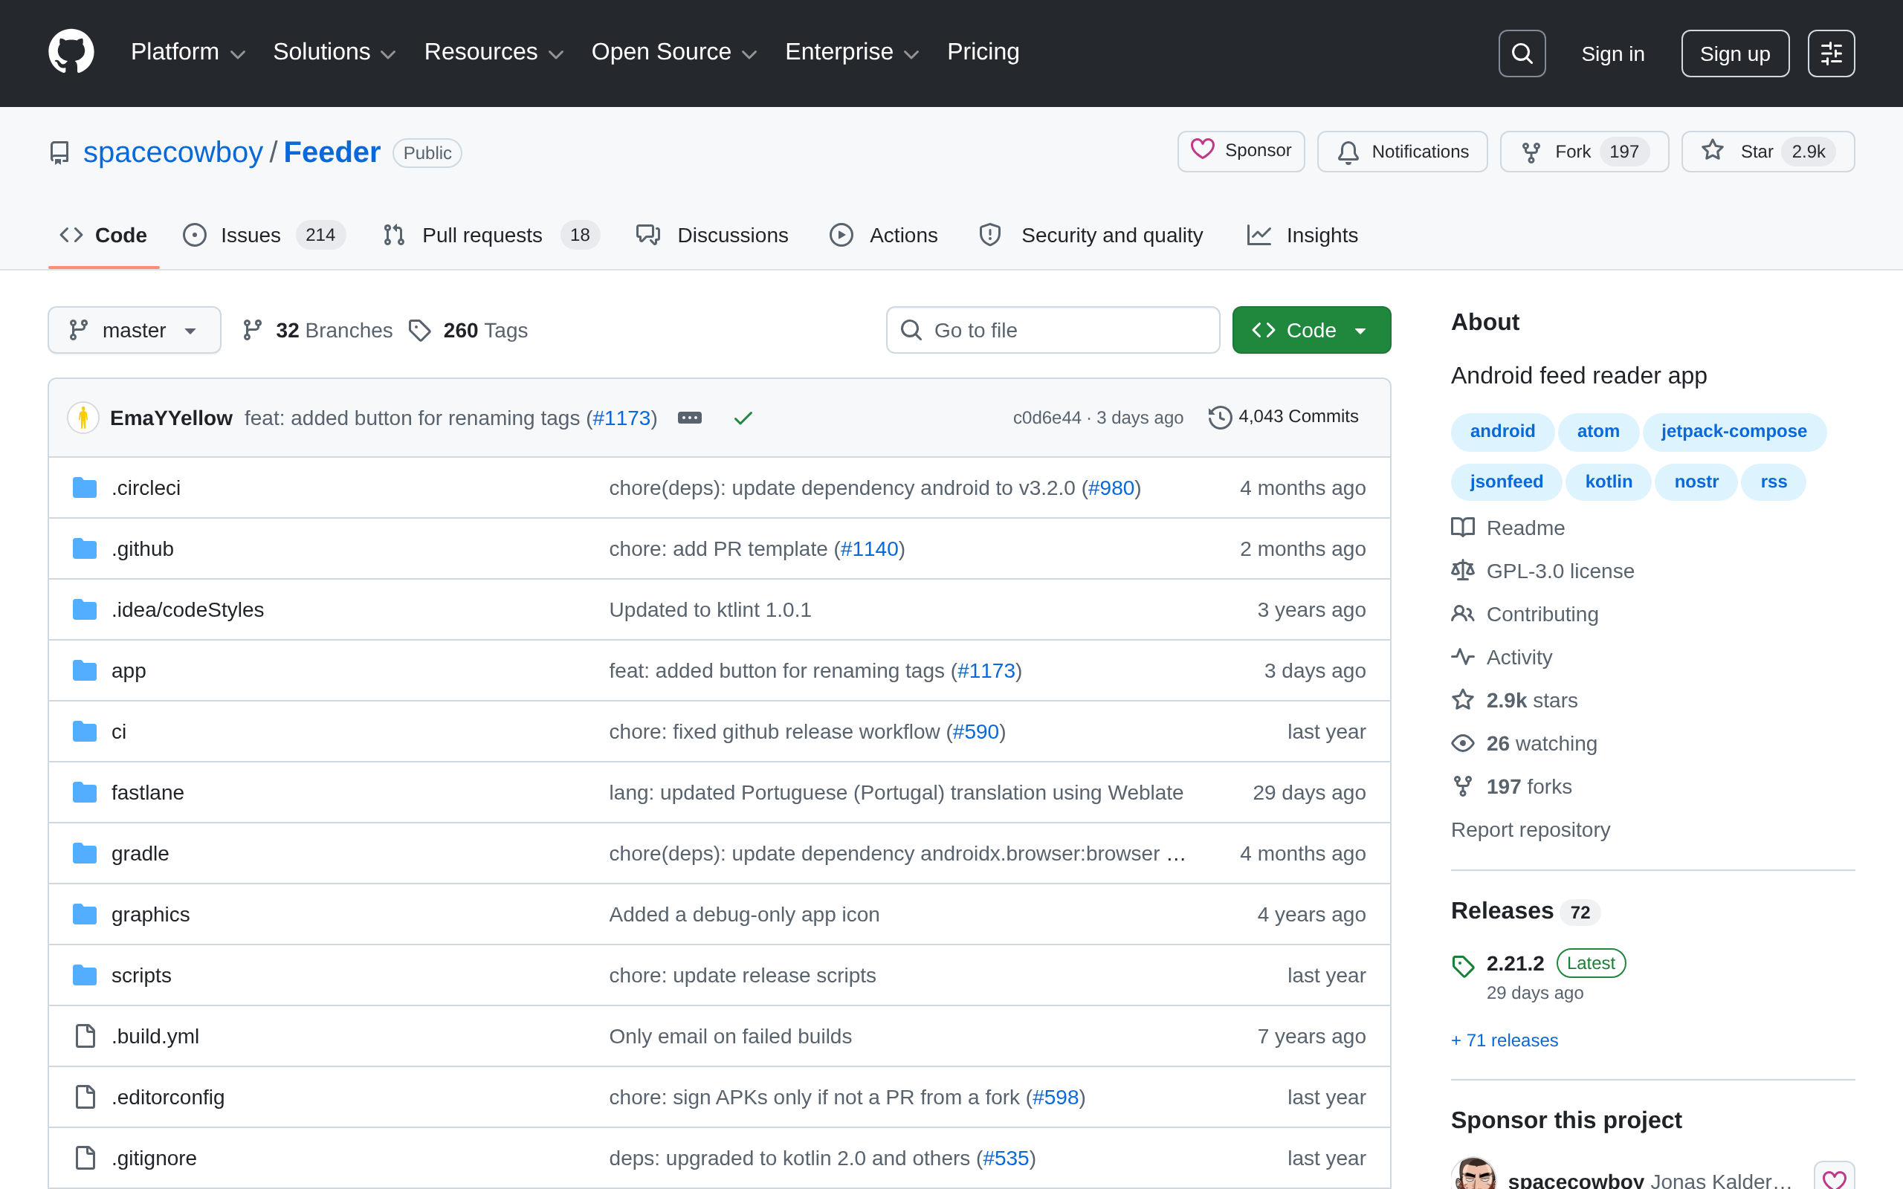Screen dimensions: 1903x1189
Task: Open the search magnifier button
Action: click(1522, 54)
